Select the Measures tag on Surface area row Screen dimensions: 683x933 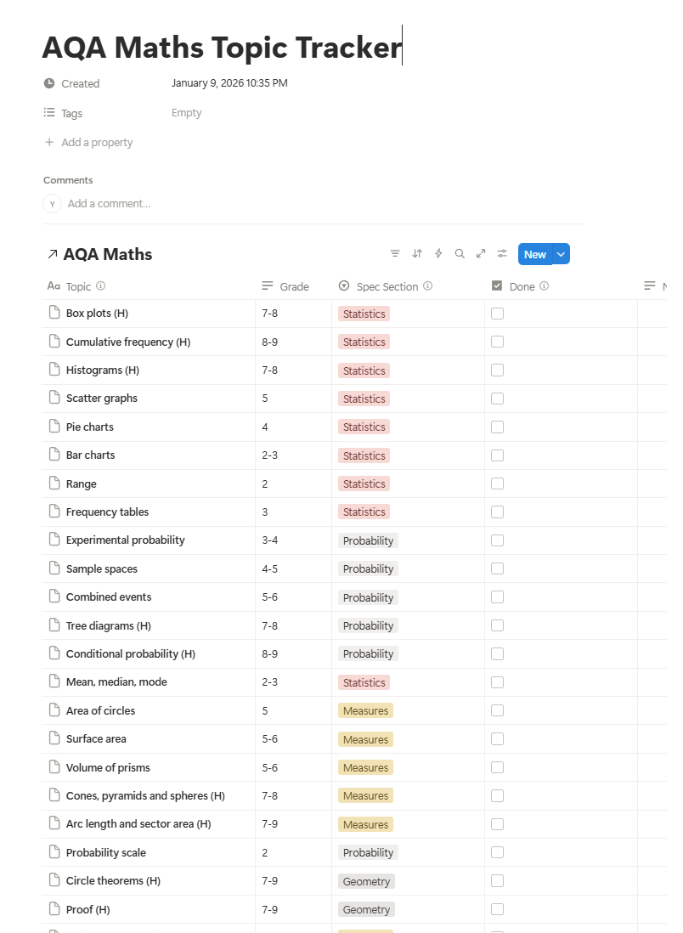pyautogui.click(x=365, y=739)
